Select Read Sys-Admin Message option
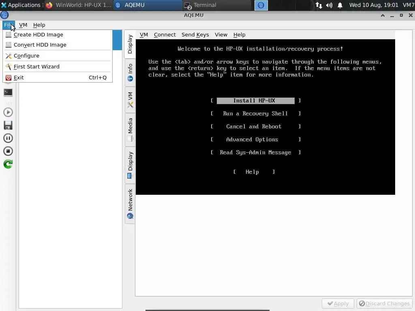 [255, 152]
